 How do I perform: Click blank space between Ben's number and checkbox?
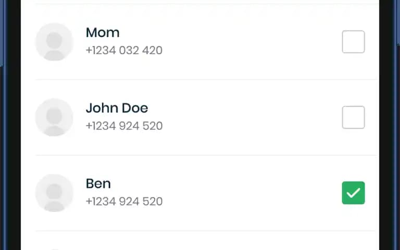(252, 201)
